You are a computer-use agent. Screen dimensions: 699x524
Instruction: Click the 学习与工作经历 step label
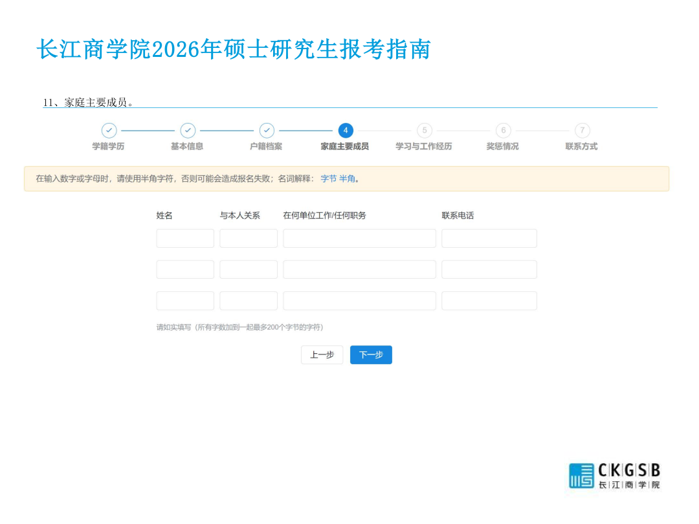pos(424,146)
